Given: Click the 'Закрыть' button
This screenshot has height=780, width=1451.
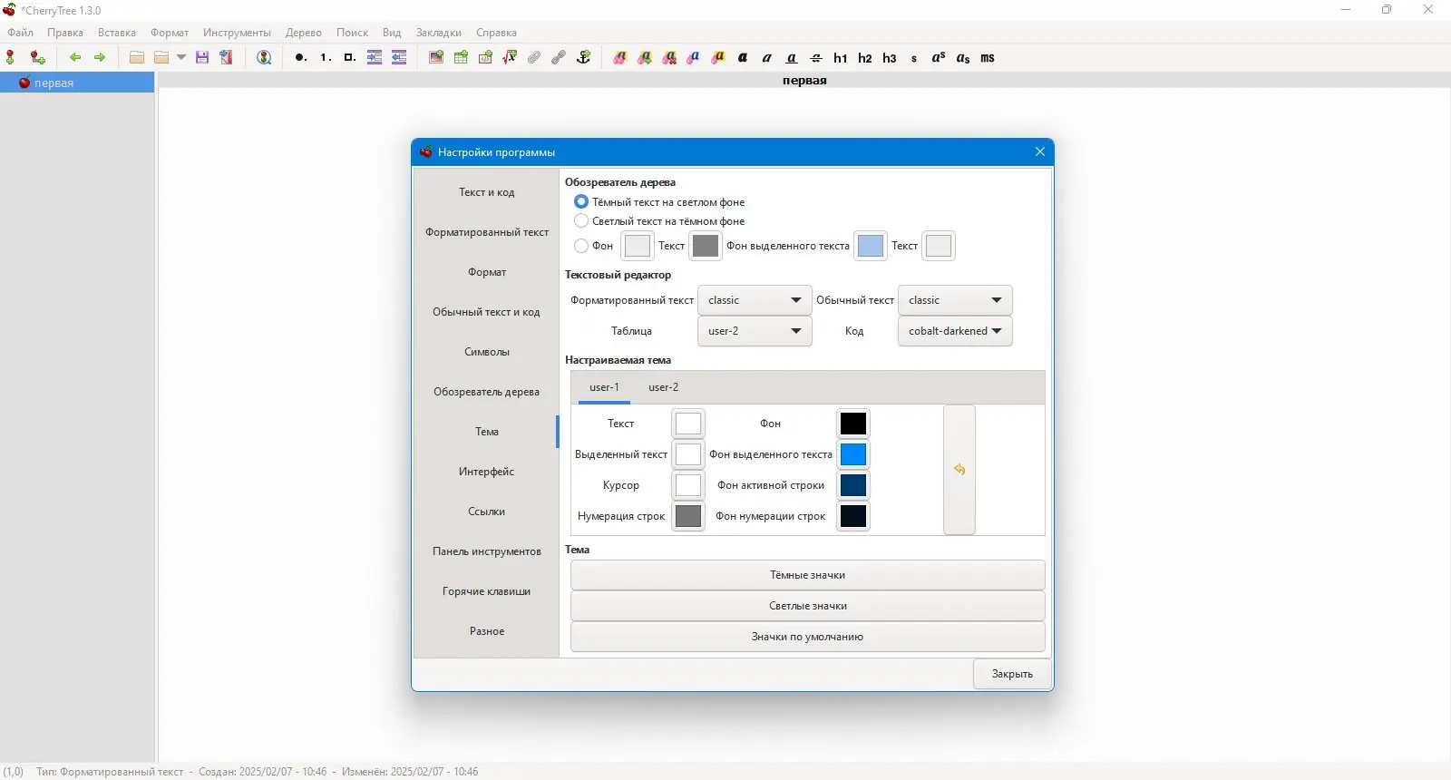Looking at the screenshot, I should point(1012,674).
